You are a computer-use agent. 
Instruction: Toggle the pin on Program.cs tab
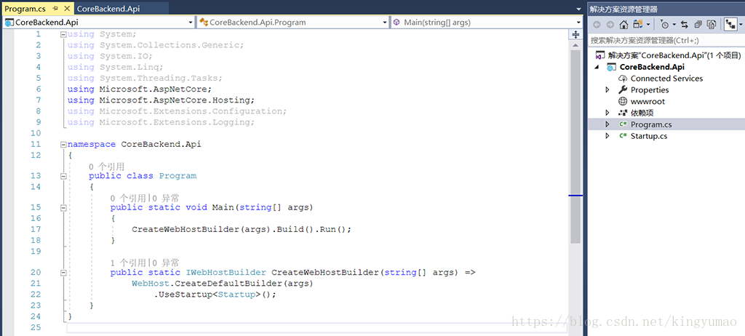[x=55, y=9]
